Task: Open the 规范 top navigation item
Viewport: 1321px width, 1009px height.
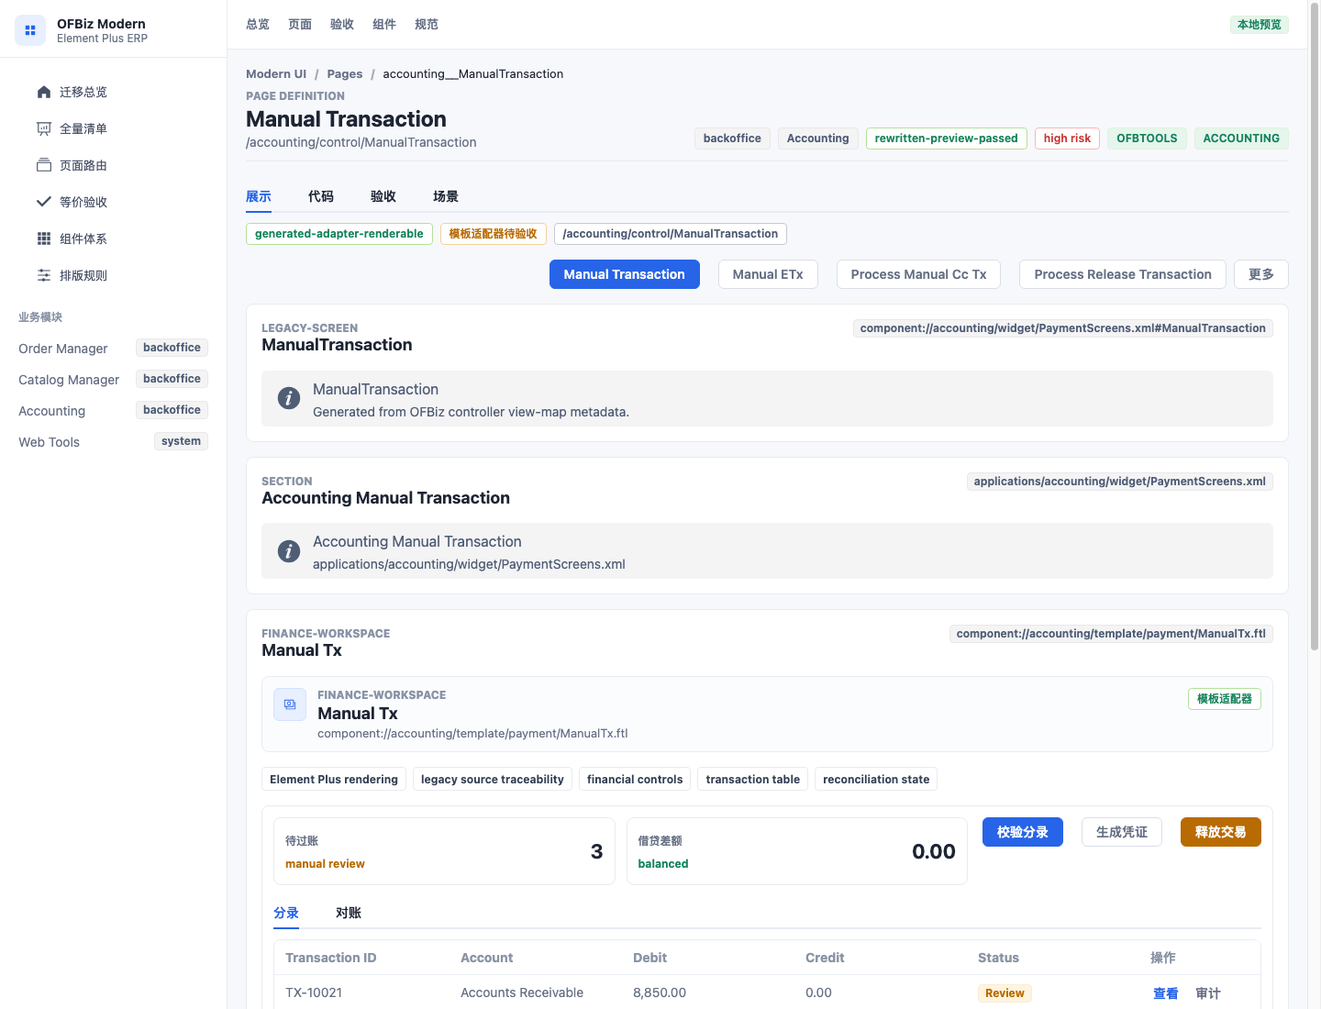Action: tap(427, 25)
